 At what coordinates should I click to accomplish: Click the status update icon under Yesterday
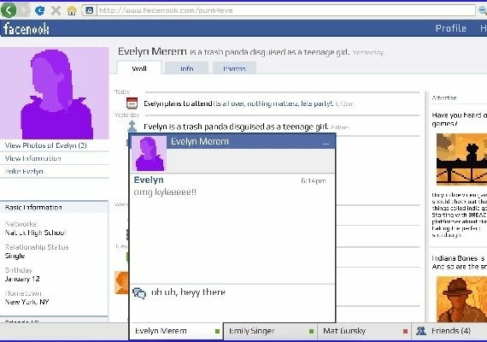132,127
